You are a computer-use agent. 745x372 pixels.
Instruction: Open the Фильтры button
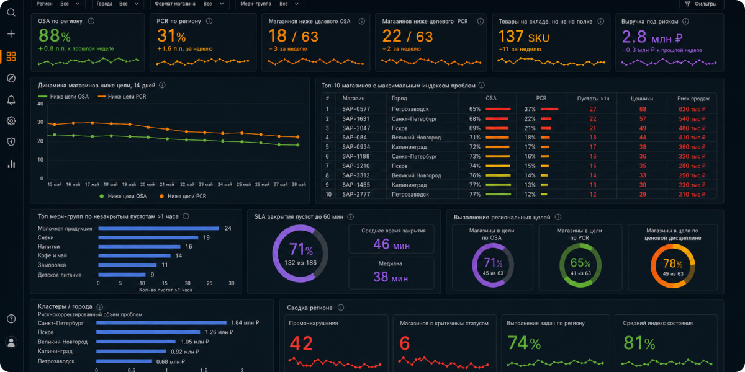[x=702, y=4]
